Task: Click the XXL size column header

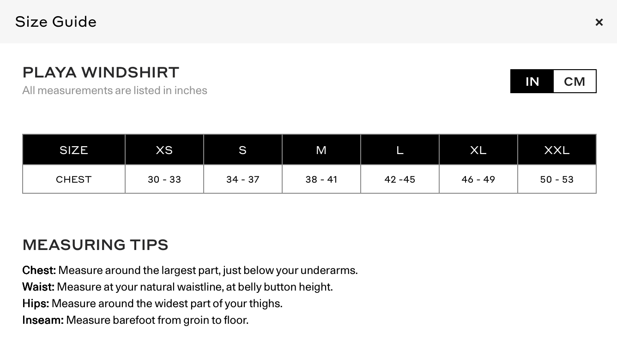Action: 557,149
